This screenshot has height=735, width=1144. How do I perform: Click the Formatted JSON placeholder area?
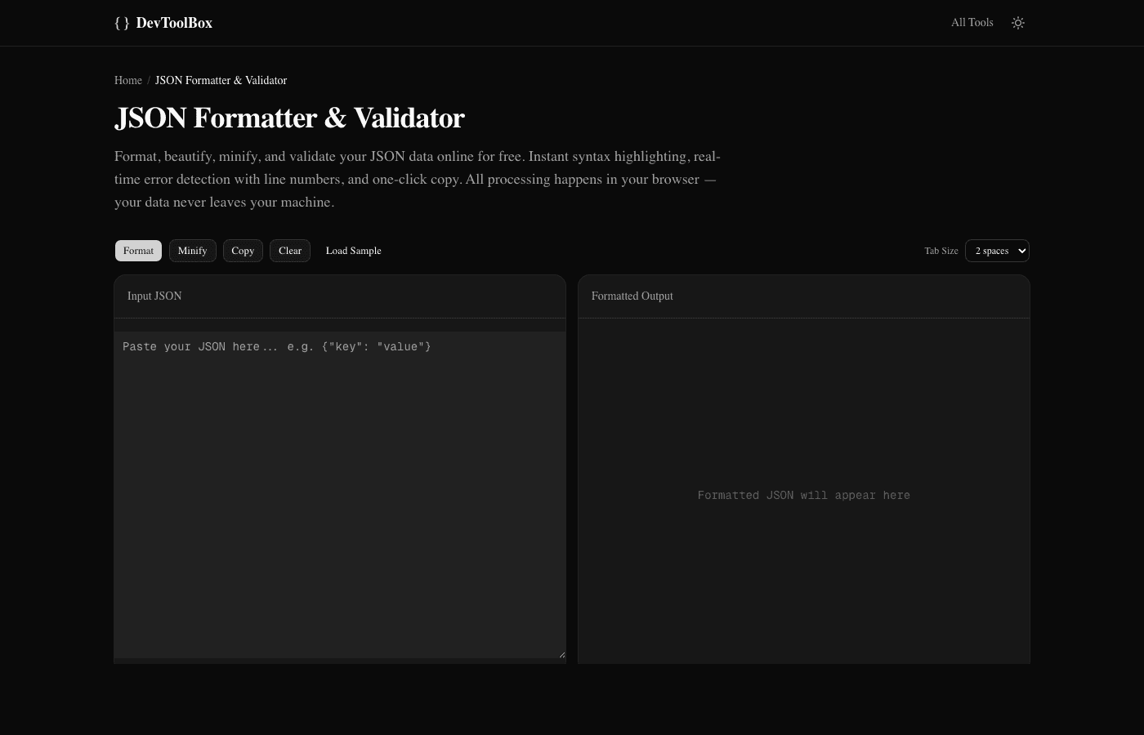pos(803,495)
